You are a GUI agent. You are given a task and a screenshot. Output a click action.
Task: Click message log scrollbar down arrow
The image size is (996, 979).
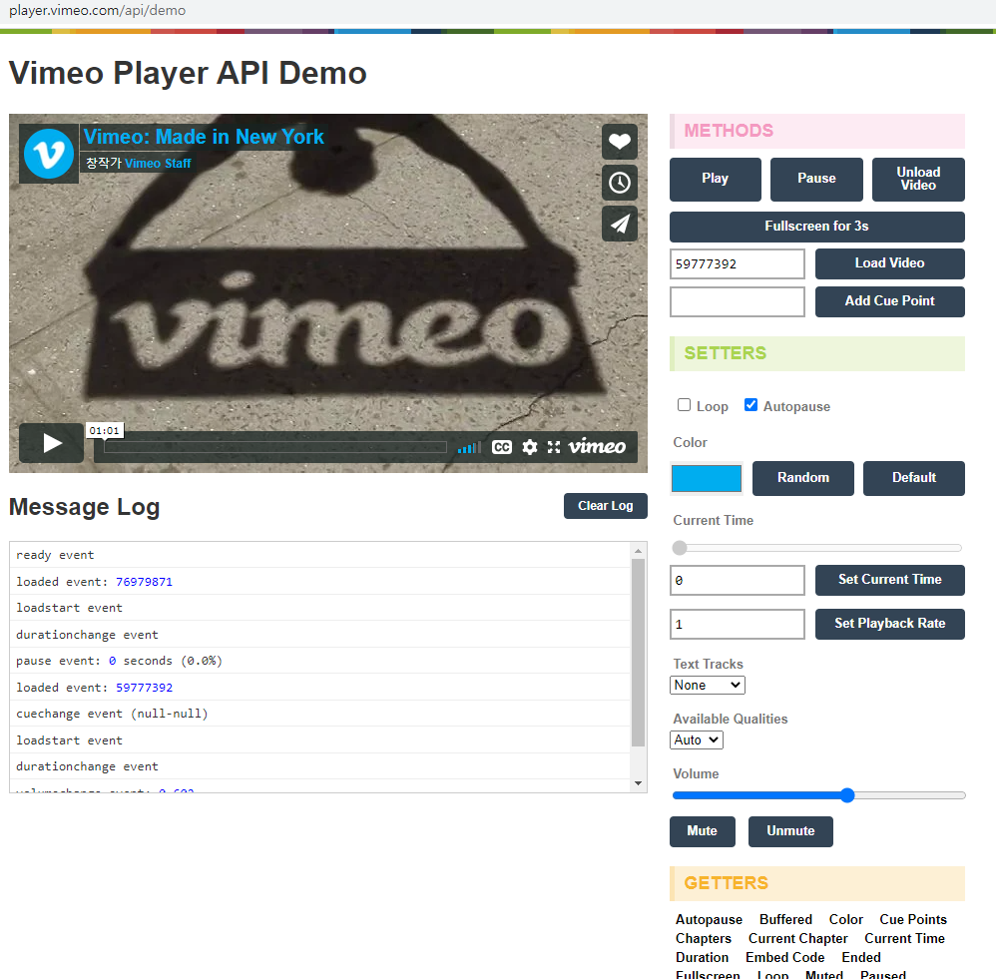639,783
